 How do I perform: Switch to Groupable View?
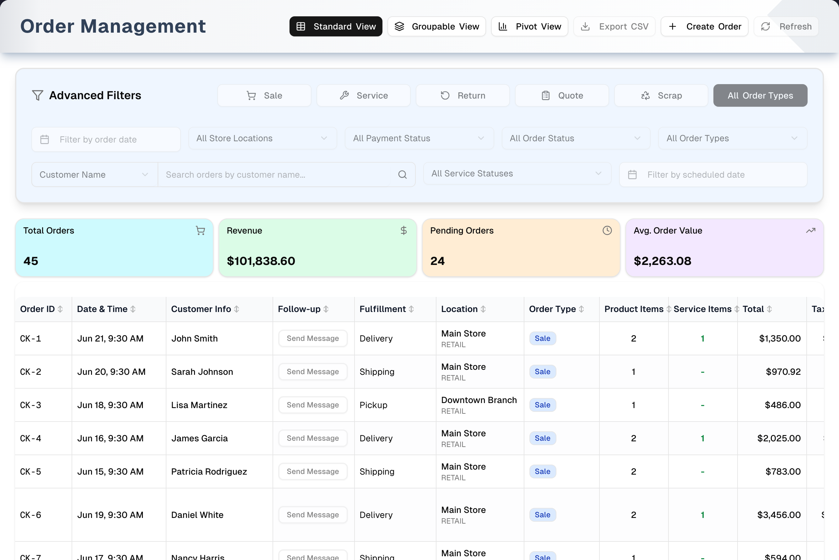tap(437, 26)
